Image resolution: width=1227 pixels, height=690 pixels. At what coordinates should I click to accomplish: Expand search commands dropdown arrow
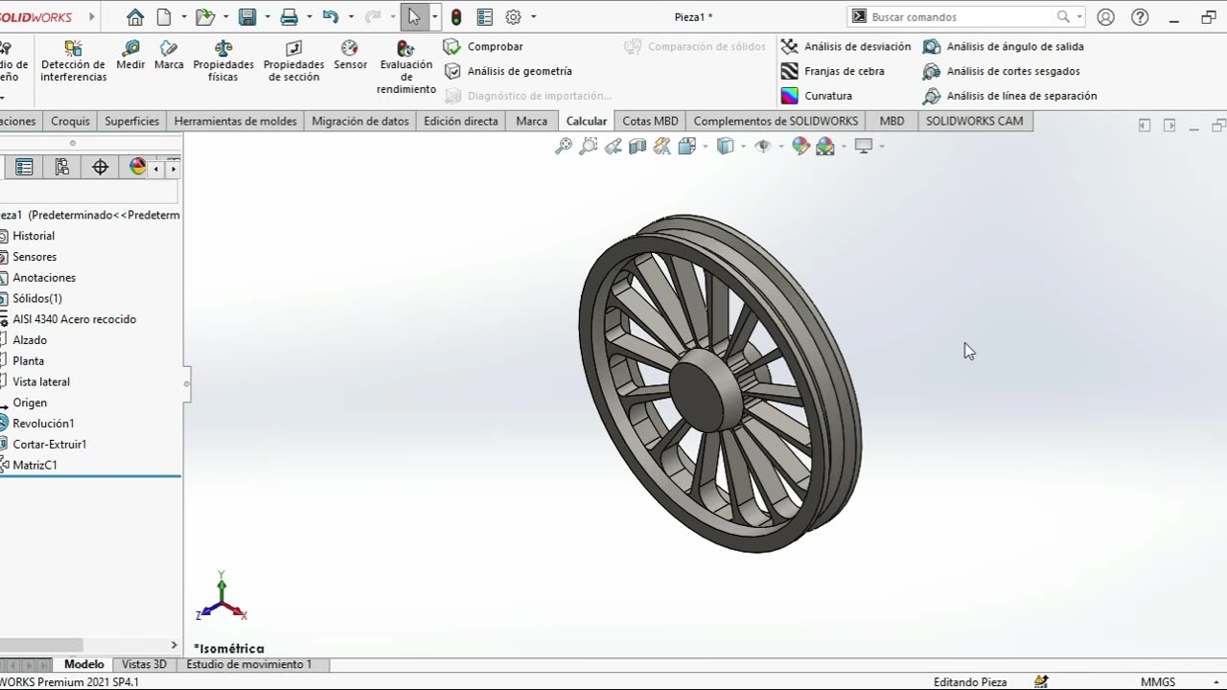point(1079,16)
